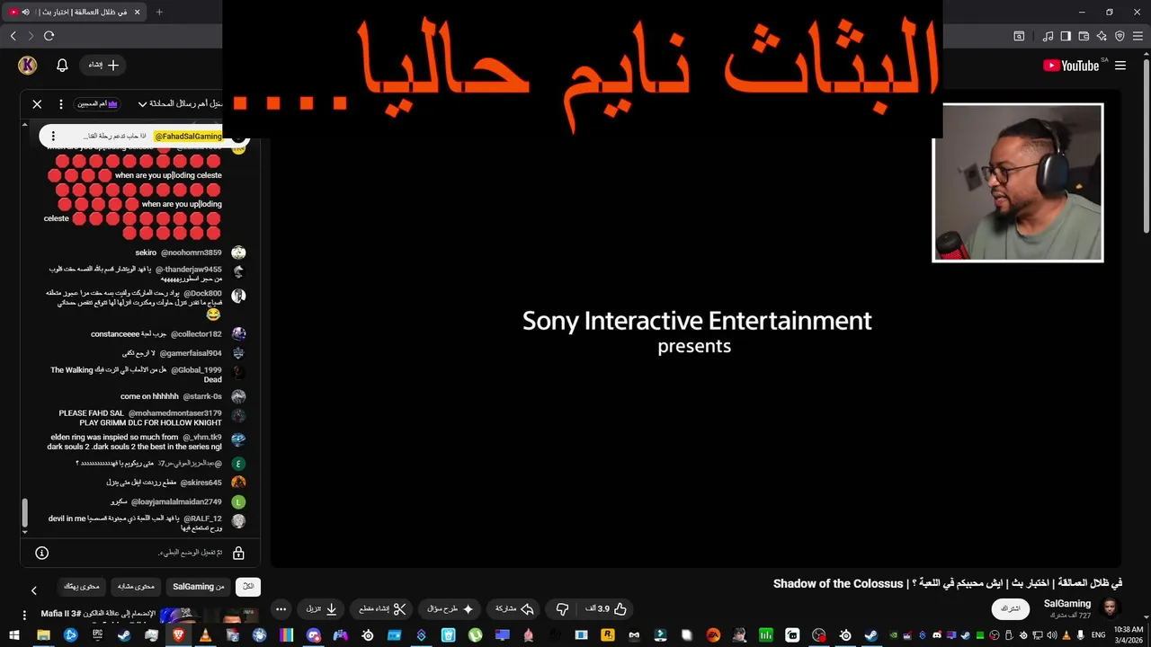
Task: Open the browser wallet icon
Action: pyautogui.click(x=1084, y=36)
